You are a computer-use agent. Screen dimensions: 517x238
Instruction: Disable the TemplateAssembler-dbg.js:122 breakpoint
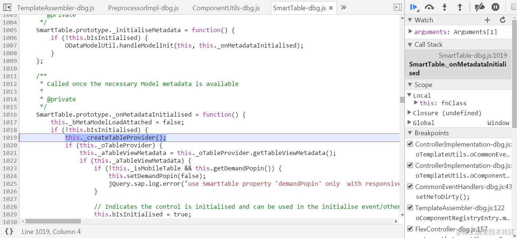tap(410, 208)
